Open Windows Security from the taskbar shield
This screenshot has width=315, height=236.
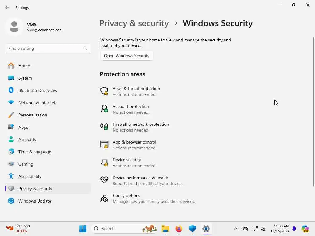[193, 229]
